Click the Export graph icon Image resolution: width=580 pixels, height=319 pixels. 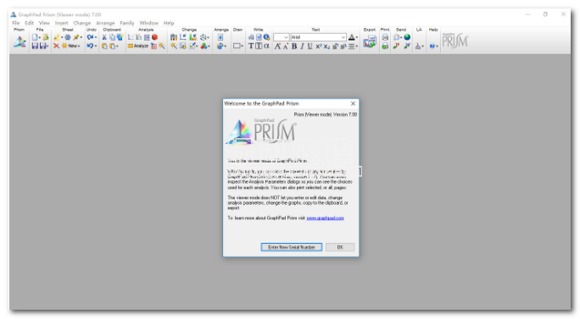[x=370, y=41]
